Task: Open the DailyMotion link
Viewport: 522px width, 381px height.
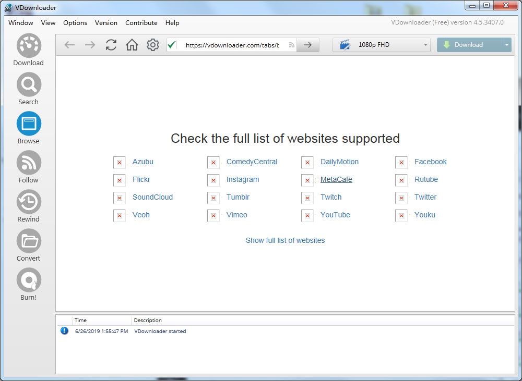Action: (x=339, y=162)
